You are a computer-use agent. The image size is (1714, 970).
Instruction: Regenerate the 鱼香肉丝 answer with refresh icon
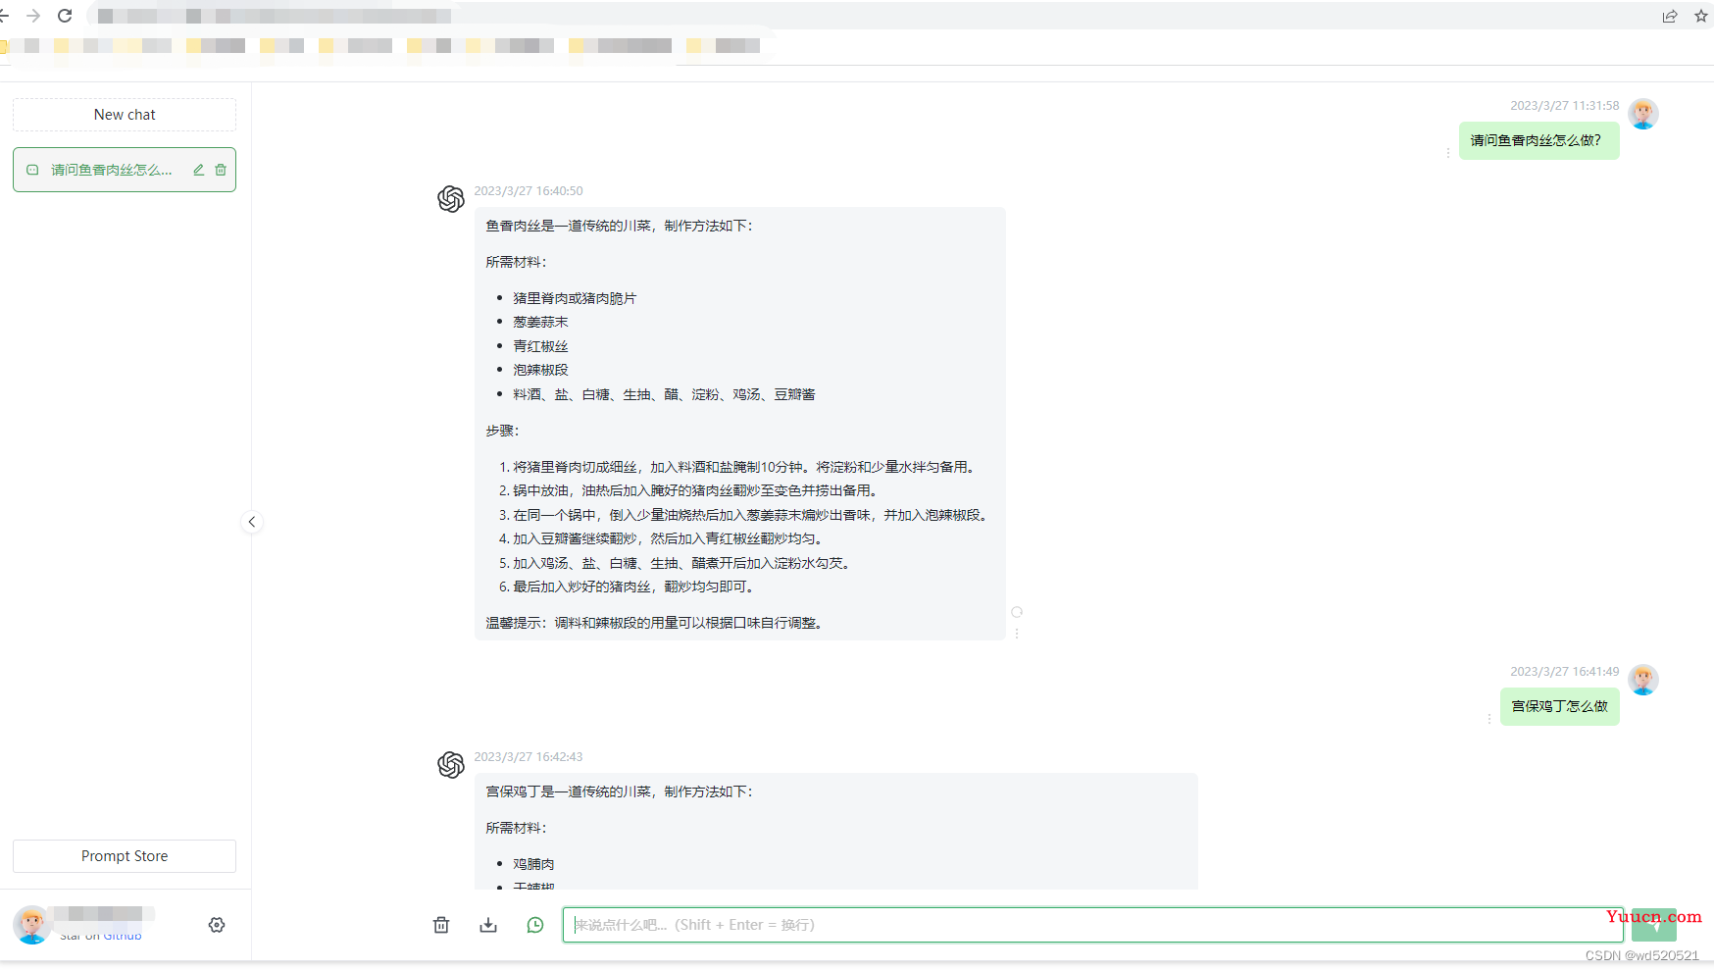click(1017, 612)
